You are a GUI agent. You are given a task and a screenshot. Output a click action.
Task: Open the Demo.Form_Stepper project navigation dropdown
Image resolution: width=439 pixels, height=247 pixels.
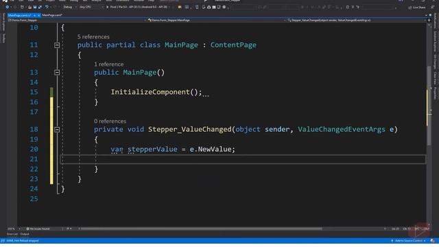(x=77, y=20)
